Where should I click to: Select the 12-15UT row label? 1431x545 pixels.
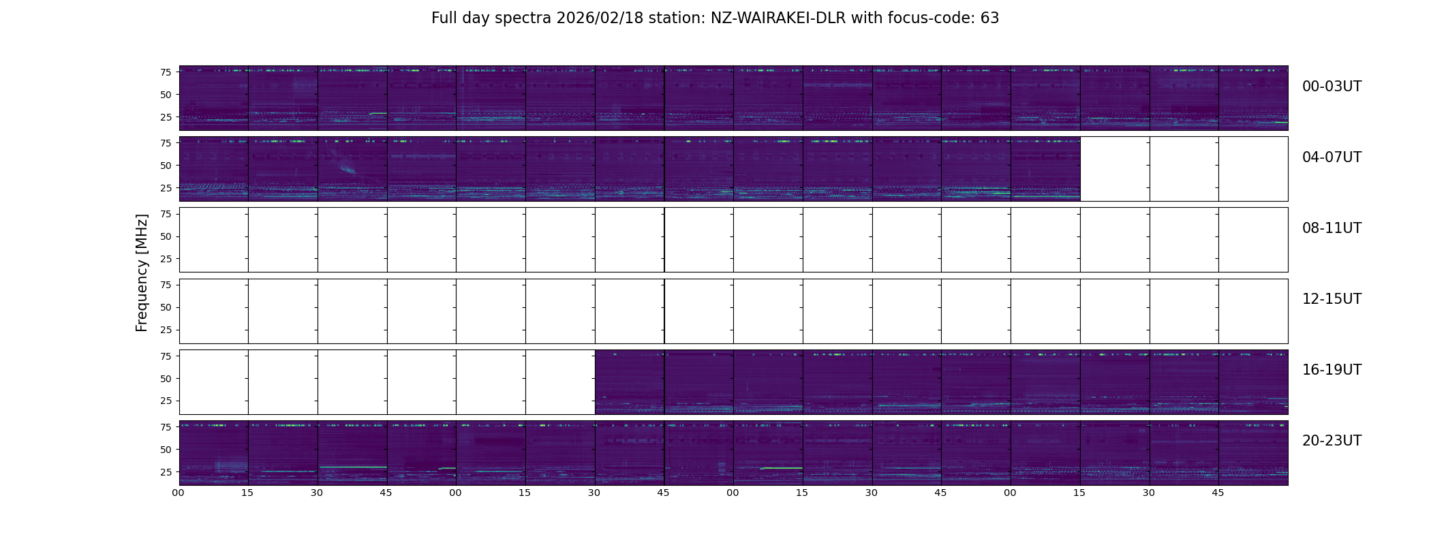(1332, 299)
